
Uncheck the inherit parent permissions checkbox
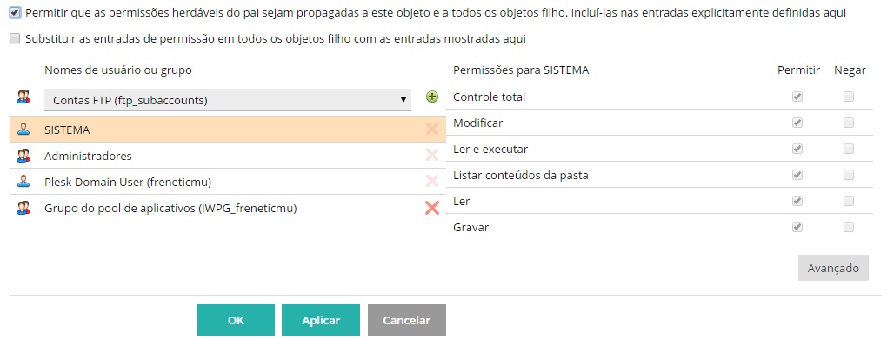[x=16, y=13]
